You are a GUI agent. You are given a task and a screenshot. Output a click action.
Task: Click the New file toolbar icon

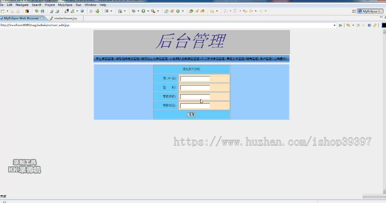click(3, 11)
